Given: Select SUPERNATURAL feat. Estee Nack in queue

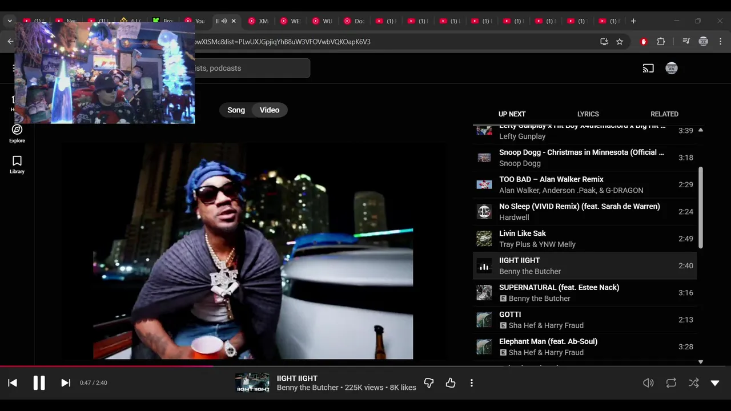Looking at the screenshot, I should coord(585,293).
